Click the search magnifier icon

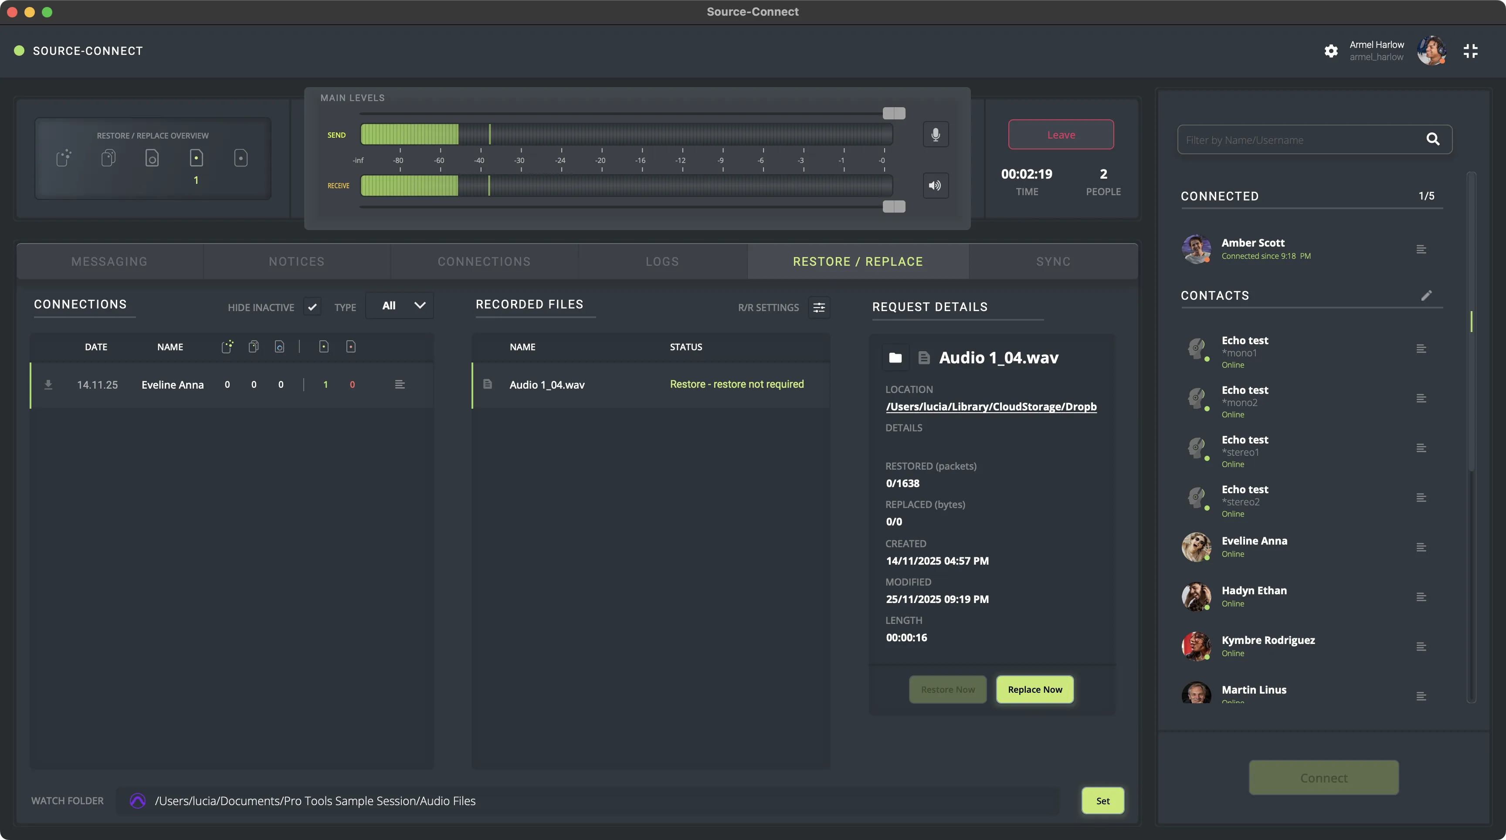point(1432,139)
